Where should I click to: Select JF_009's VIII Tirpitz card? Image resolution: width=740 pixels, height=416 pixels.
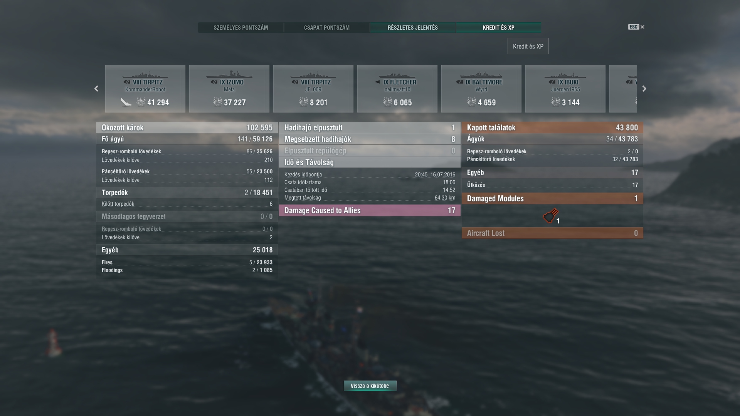coord(313,89)
